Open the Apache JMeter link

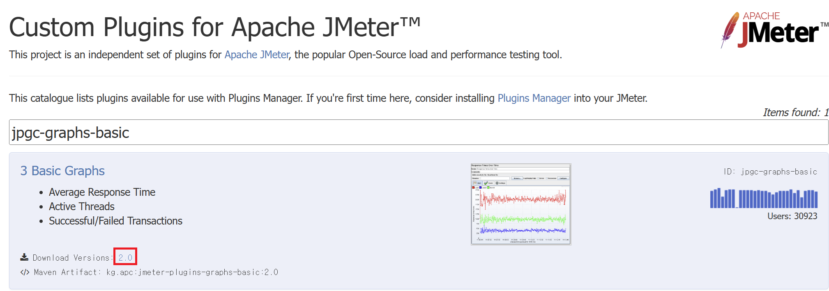click(x=257, y=55)
